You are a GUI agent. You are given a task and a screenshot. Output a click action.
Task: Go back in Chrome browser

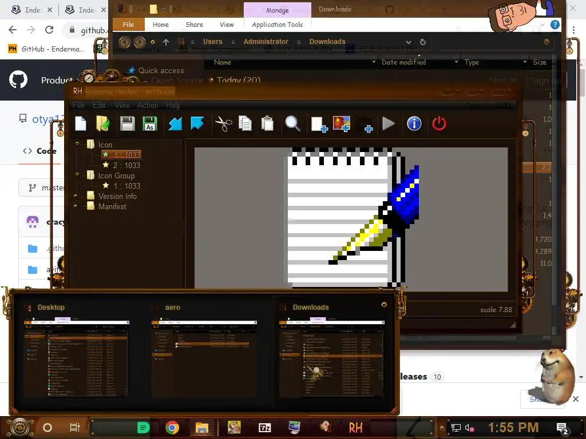[x=13, y=30]
